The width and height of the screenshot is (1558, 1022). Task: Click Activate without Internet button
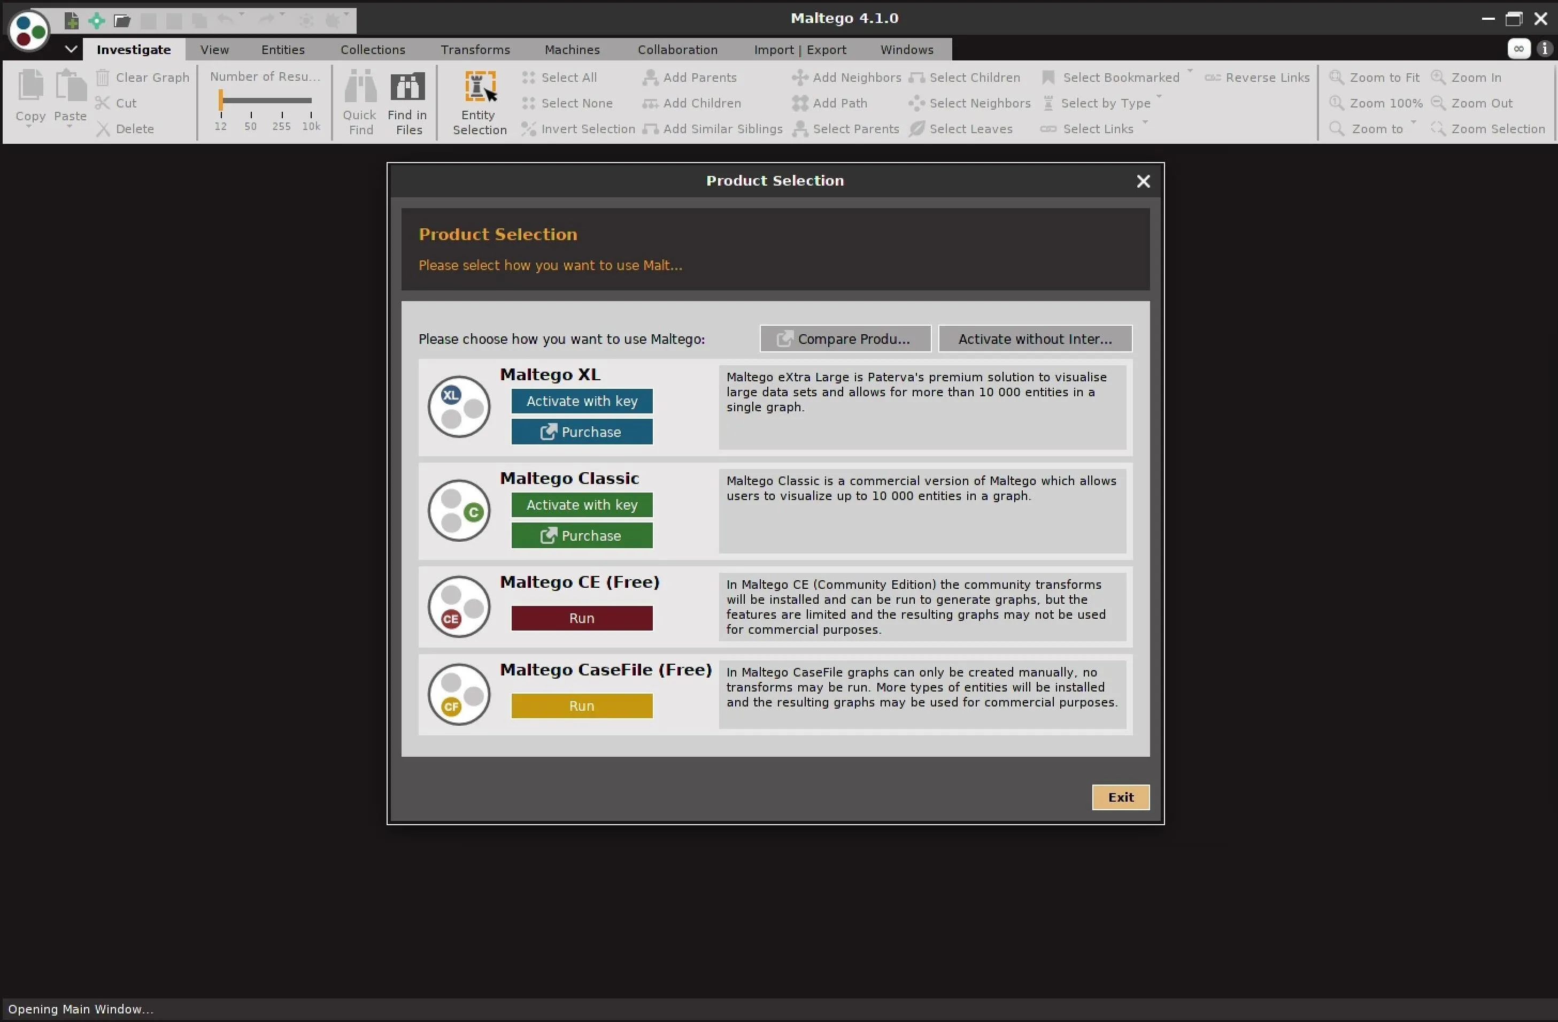click(x=1035, y=339)
